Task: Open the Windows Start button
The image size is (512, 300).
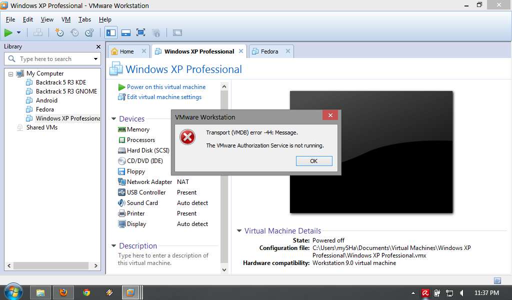Action: [x=13, y=292]
